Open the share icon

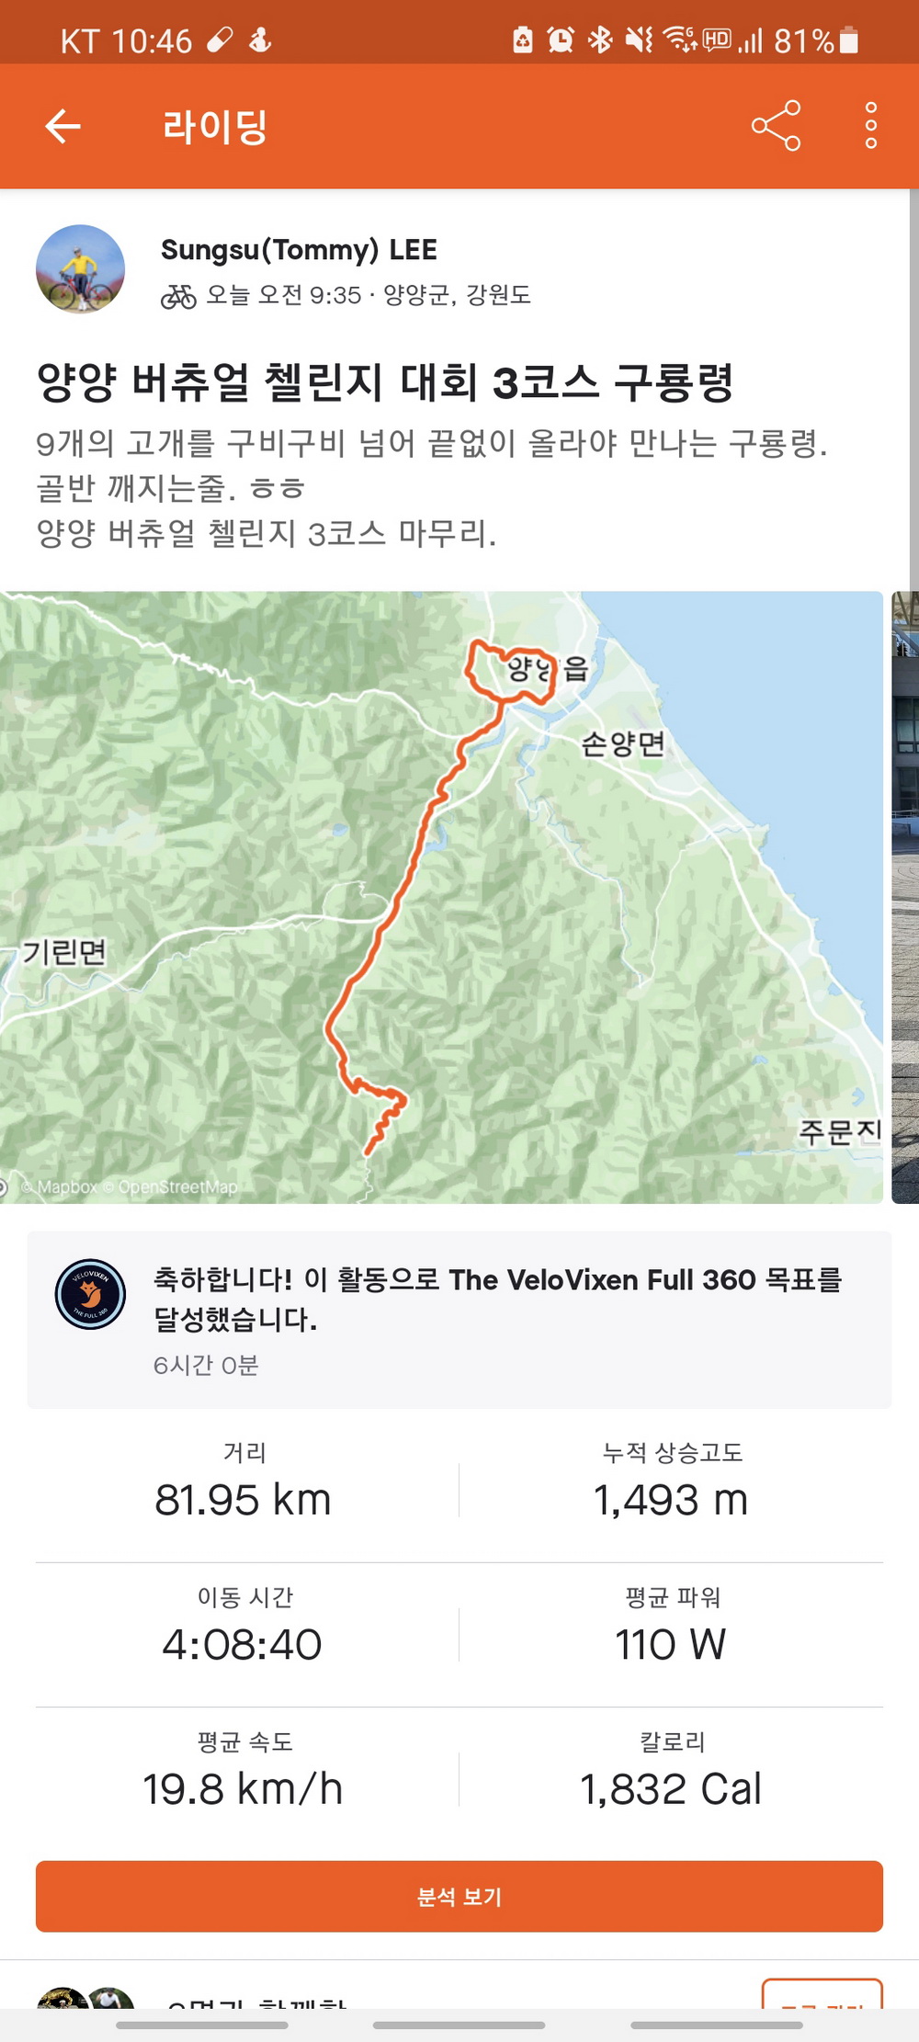tap(776, 126)
